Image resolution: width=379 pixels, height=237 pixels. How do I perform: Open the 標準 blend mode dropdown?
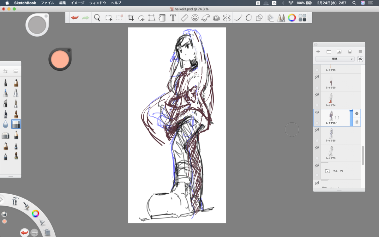335,59
